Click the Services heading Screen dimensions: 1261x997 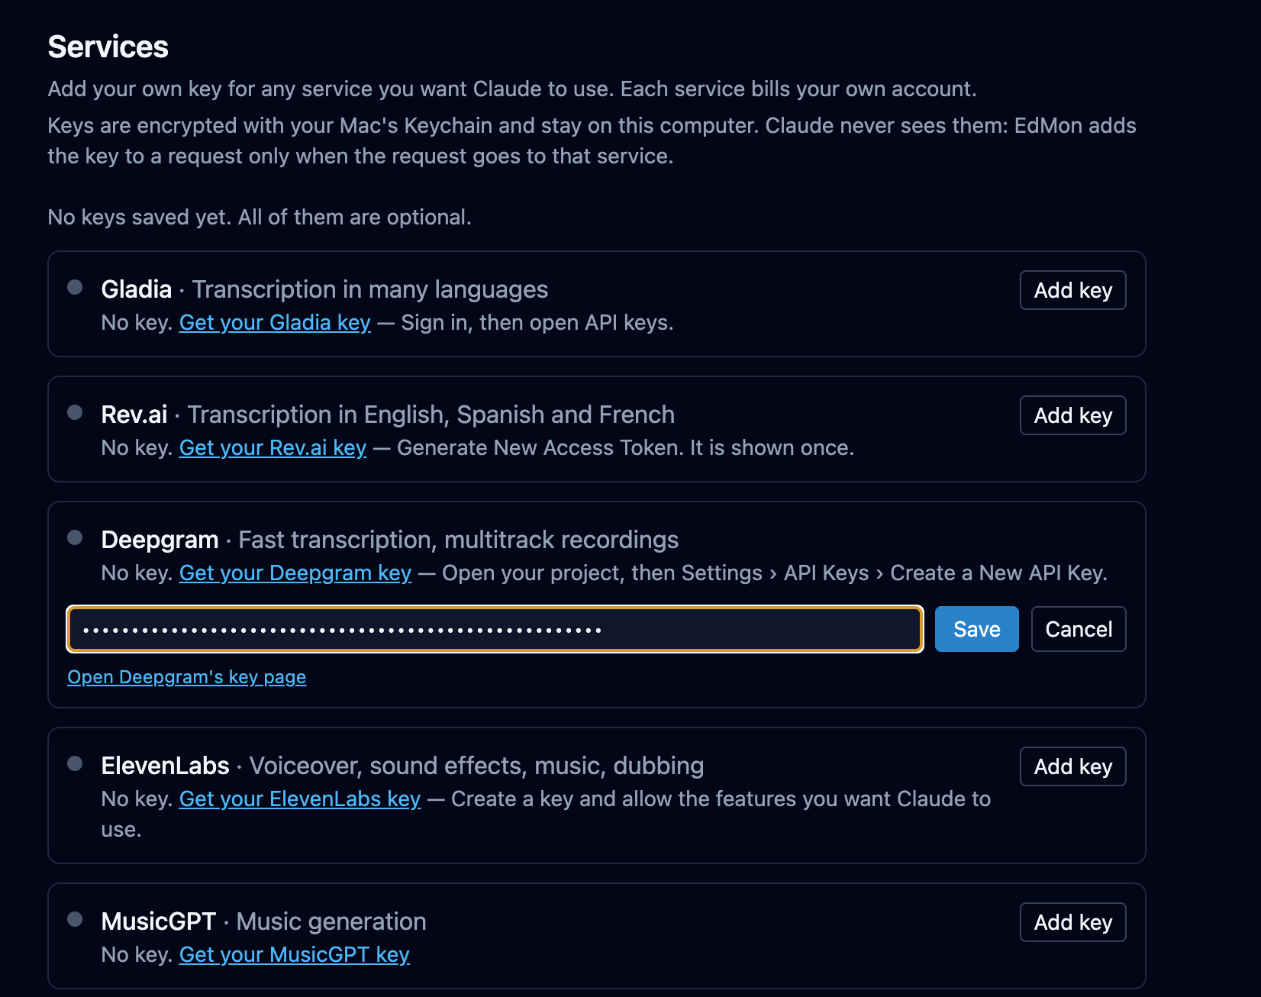(108, 47)
